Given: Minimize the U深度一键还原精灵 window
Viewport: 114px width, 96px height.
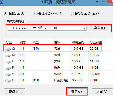Looking at the screenshot, I should point(97,2).
